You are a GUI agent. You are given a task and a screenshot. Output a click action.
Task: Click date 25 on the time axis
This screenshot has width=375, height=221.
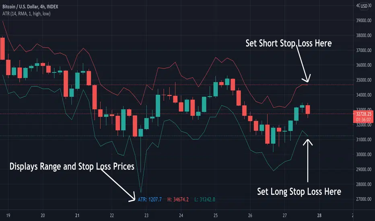(x=215, y=215)
